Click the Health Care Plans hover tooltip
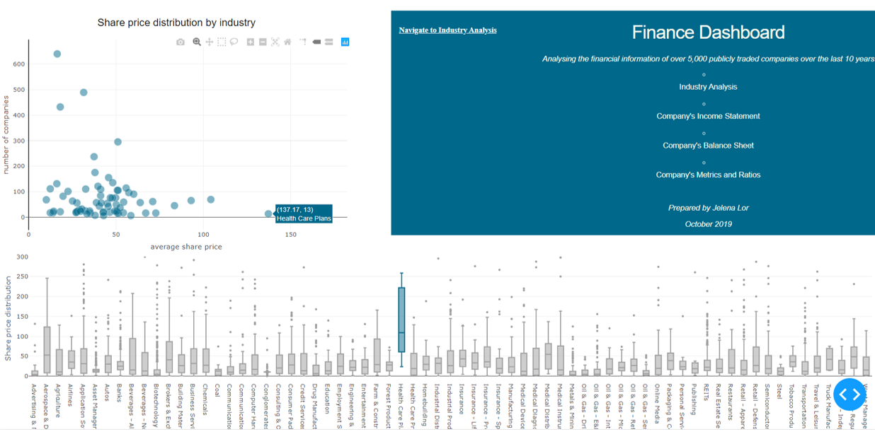 [x=304, y=214]
